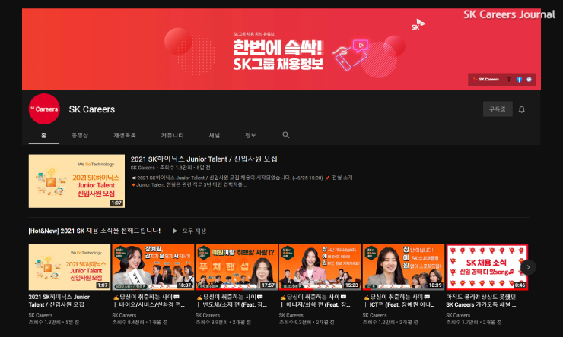Click SK Careers under the ICT편 video
Screen dimensions: 563x337
tap(374, 315)
